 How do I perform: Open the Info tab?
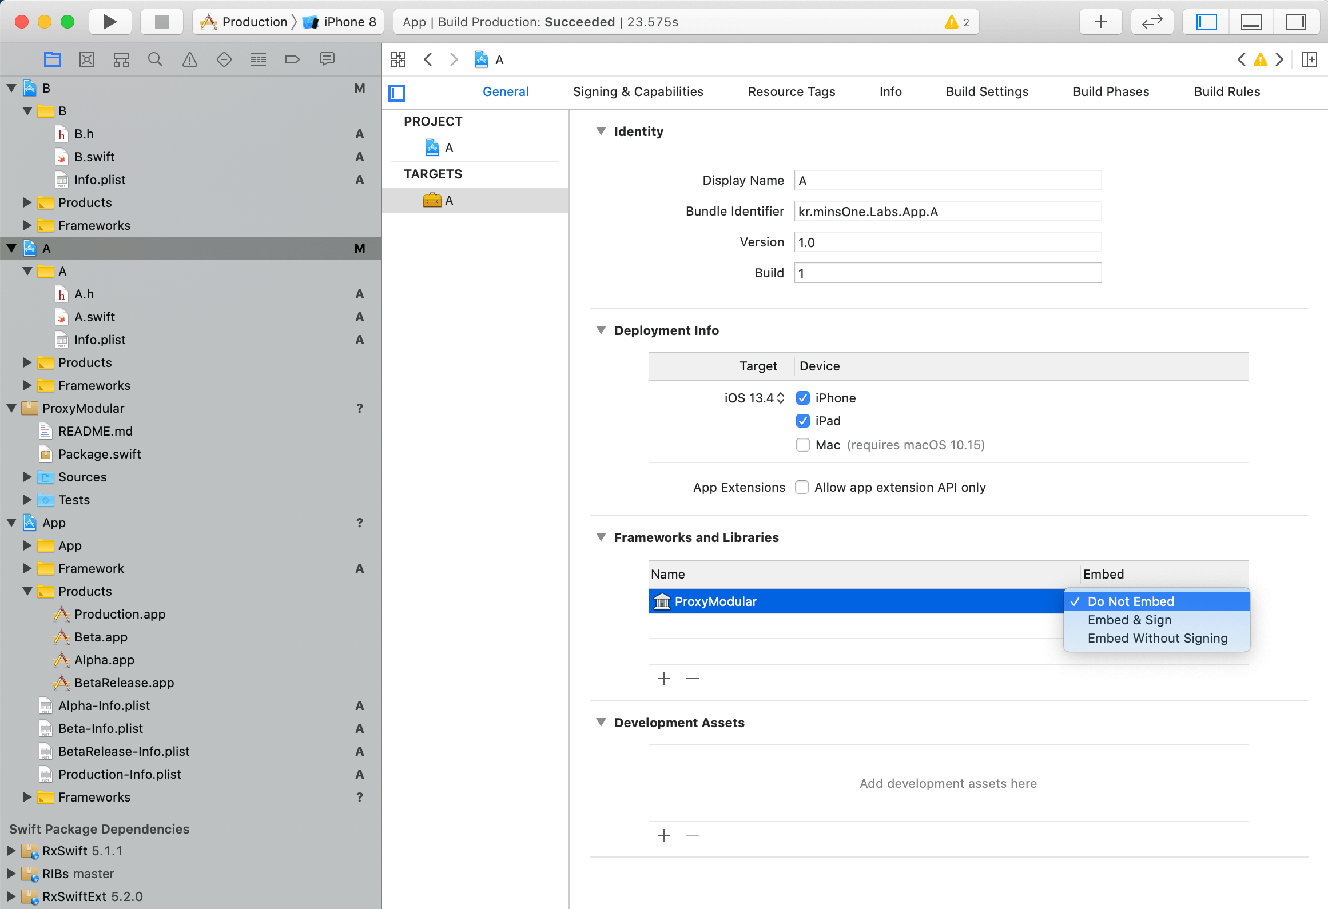[890, 91]
